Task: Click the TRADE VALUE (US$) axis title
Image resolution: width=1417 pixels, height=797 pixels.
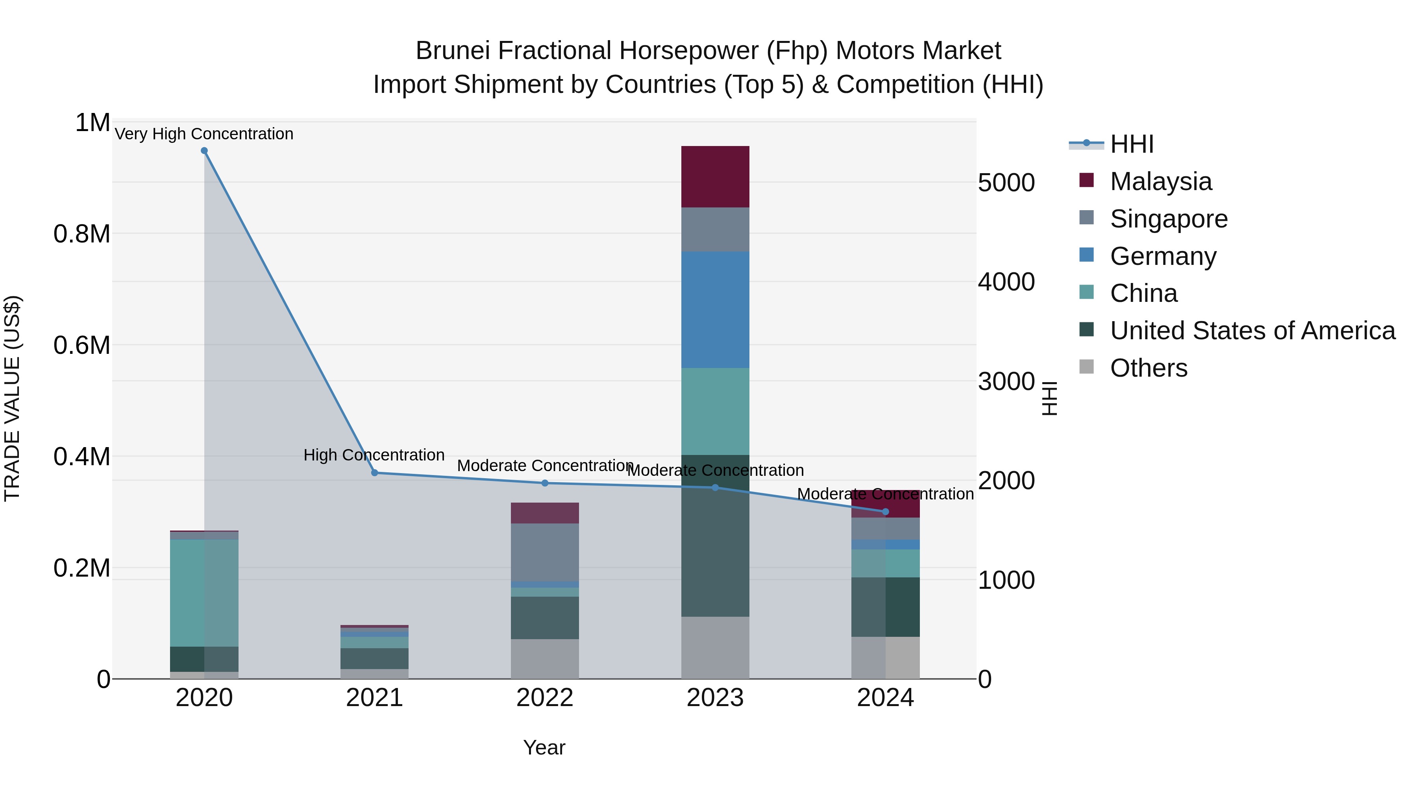Action: tap(12, 398)
